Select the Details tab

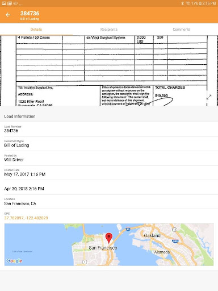coord(36,30)
